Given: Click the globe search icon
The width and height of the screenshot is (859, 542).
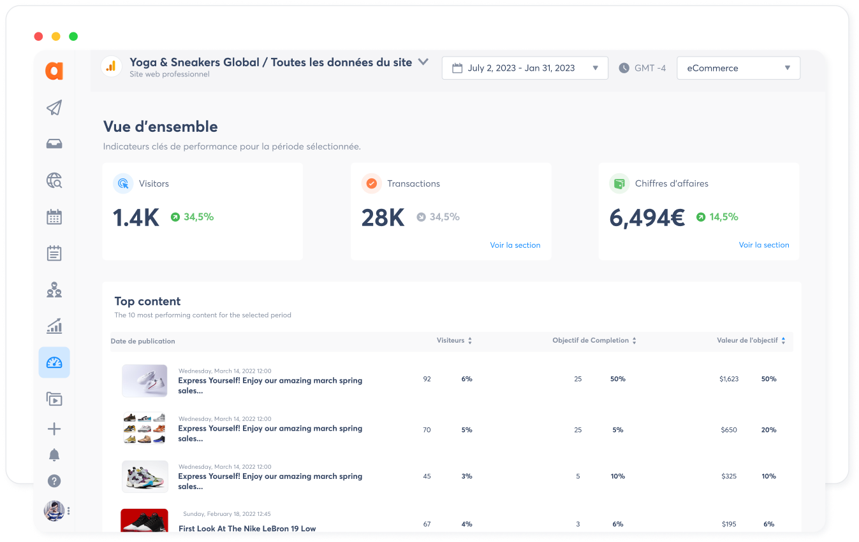Looking at the screenshot, I should coord(54,181).
